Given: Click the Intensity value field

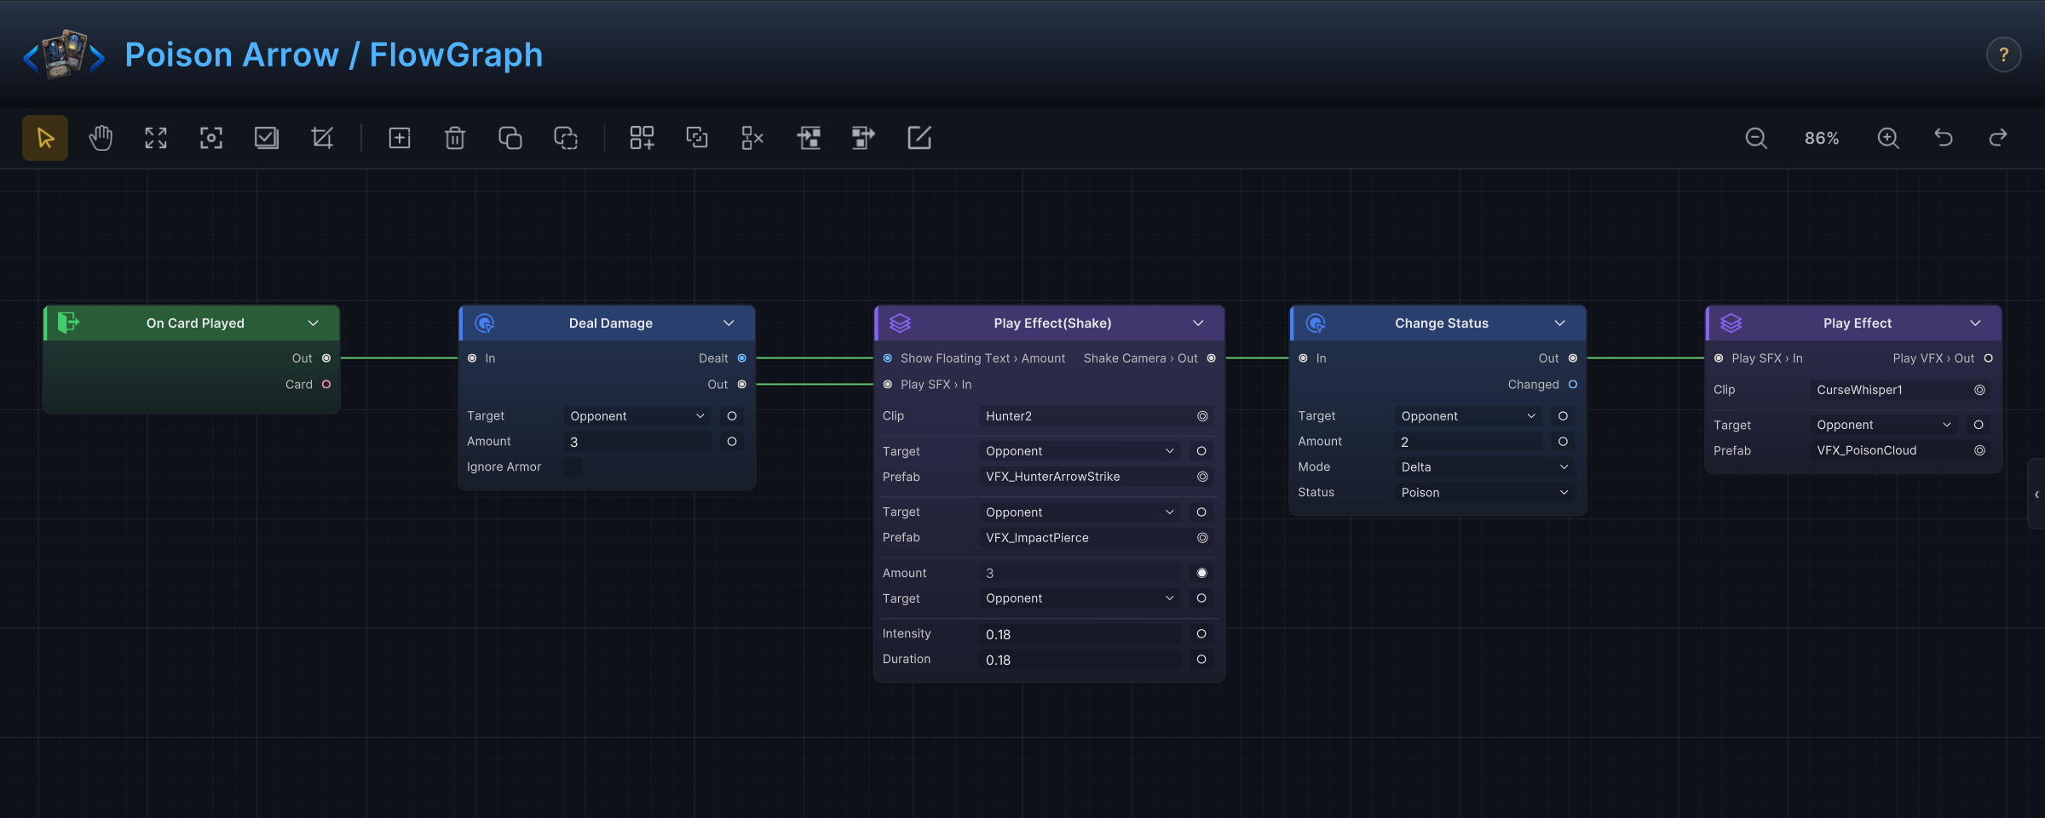Looking at the screenshot, I should (1080, 634).
